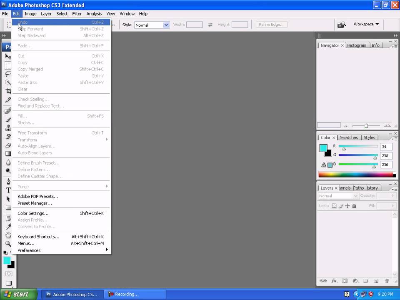
Task: Click Adobe PDF Presets menu entry
Action: click(62, 196)
